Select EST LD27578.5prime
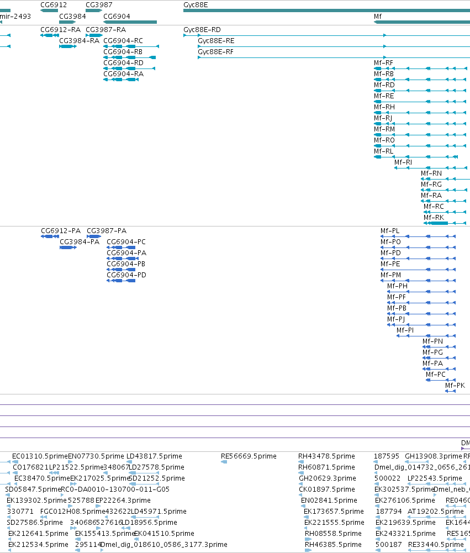Viewport: 470px width, 553px height. (157, 467)
